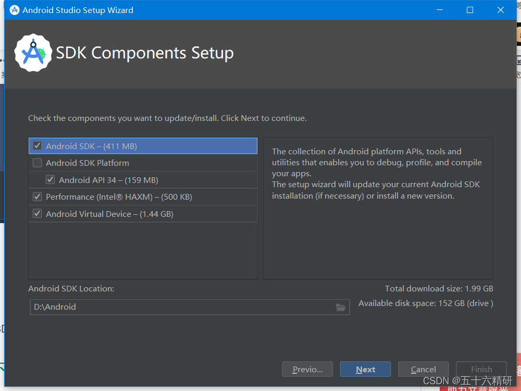This screenshot has height=391, width=521.
Task: Click the Available disk space text
Action: [x=426, y=303]
